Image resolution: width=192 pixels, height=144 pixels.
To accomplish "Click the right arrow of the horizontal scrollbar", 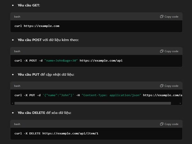I will coord(180,103).
